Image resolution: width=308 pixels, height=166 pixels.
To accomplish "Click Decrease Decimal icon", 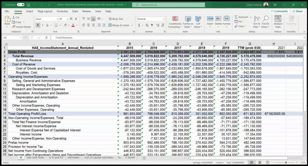I will pyautogui.click(x=163, y=25).
